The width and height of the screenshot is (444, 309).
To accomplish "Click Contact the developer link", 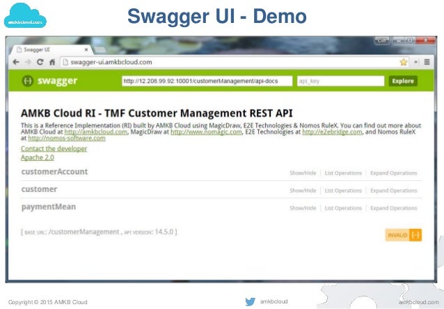I will [x=54, y=149].
